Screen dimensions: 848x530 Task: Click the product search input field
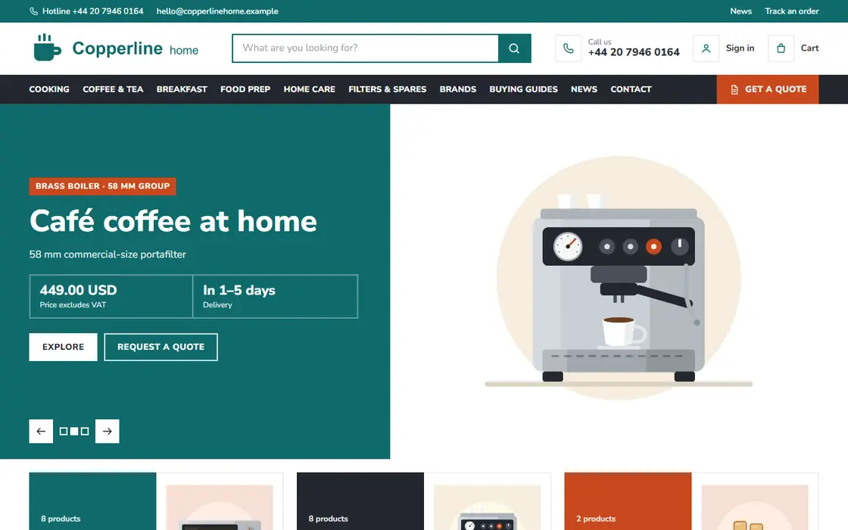point(366,48)
